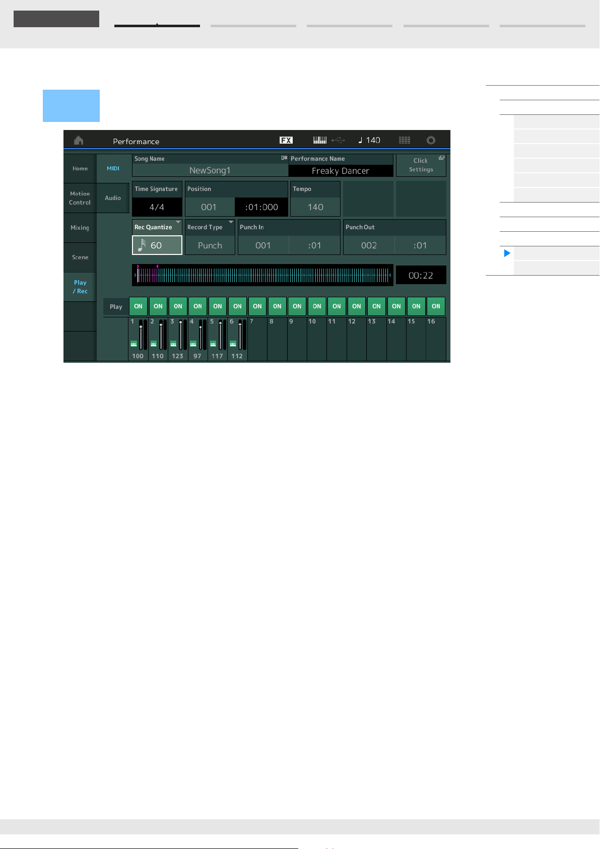Open the Rec Quantize 60 value box

[157, 245]
